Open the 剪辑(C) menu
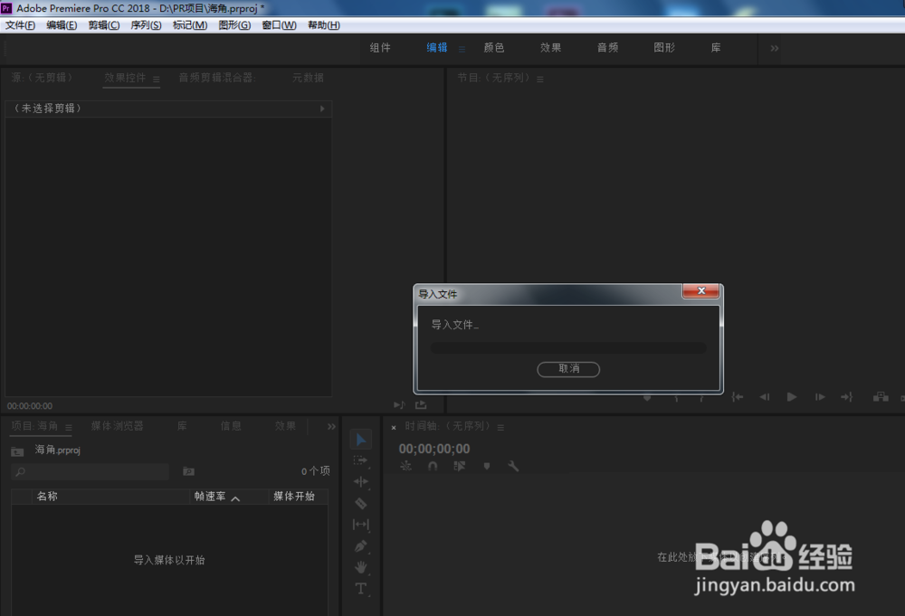The image size is (905, 616). [x=104, y=24]
